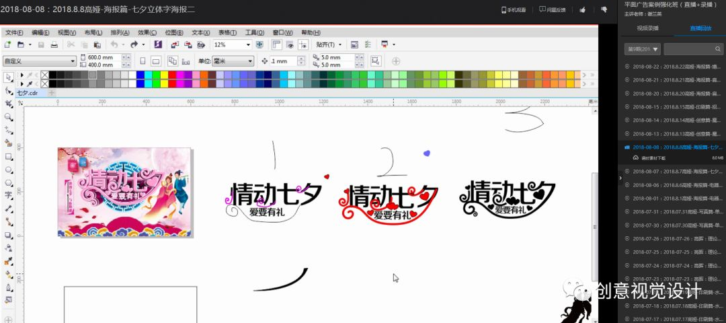Click the full-screen preview icon

[259, 44]
